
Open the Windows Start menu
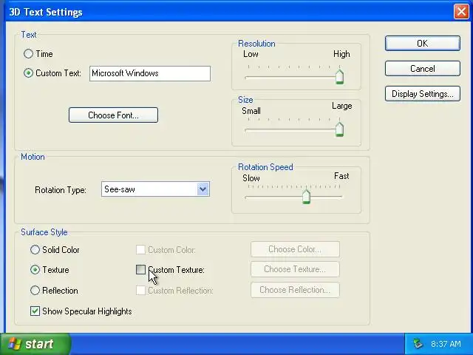click(x=35, y=344)
